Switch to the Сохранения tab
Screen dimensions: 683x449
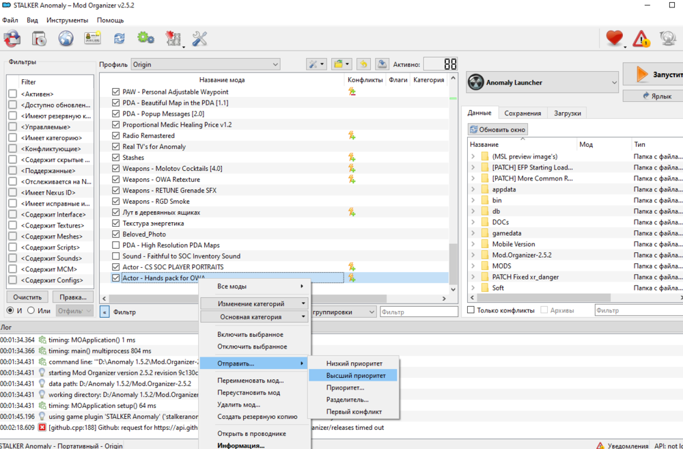coord(522,113)
